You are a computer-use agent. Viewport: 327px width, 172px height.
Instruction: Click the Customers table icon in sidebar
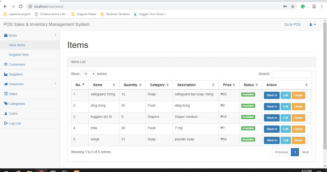tap(6, 64)
